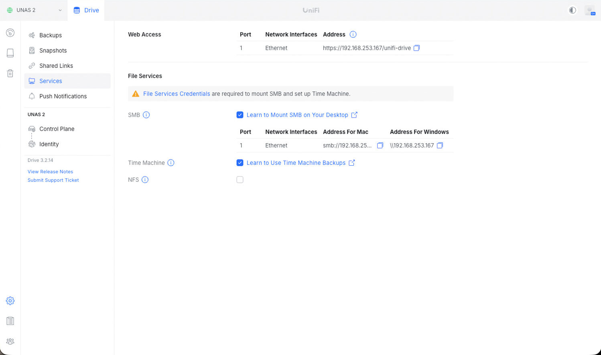Copy the SMB Mac address
This screenshot has width=601, height=355.
(x=380, y=146)
